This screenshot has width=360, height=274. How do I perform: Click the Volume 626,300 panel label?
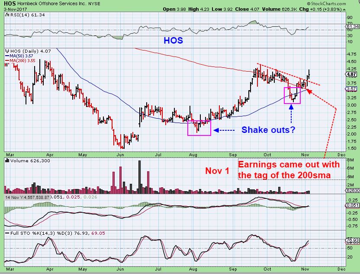[x=30, y=161]
